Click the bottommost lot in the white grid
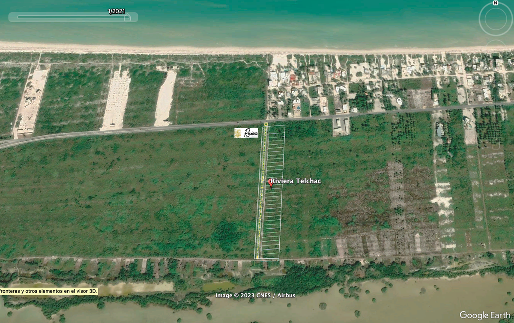The width and height of the screenshot is (514, 323). click(270, 255)
